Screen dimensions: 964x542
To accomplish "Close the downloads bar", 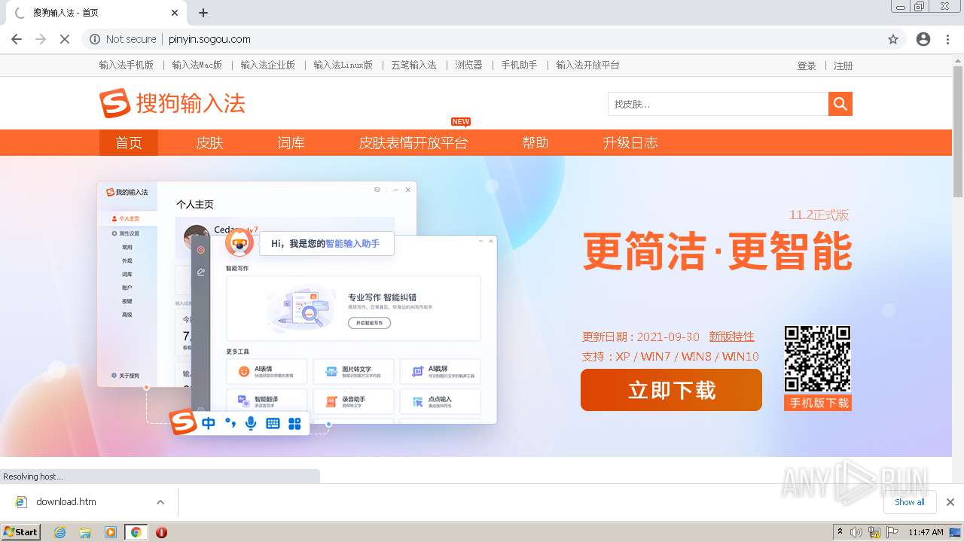I will pos(950,502).
